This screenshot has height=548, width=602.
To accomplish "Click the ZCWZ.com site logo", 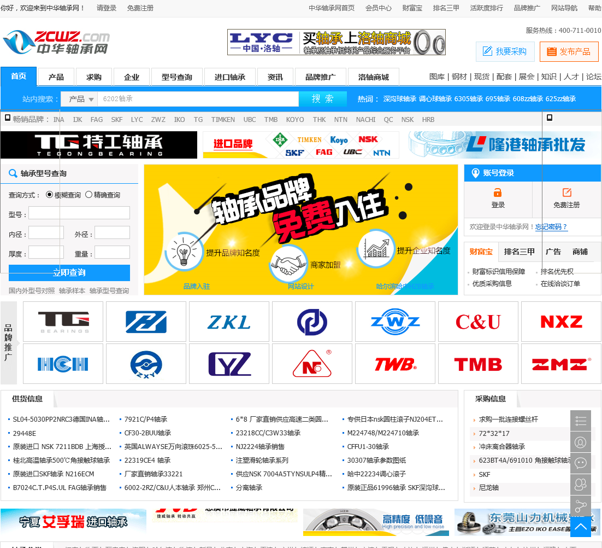I will (56, 42).
